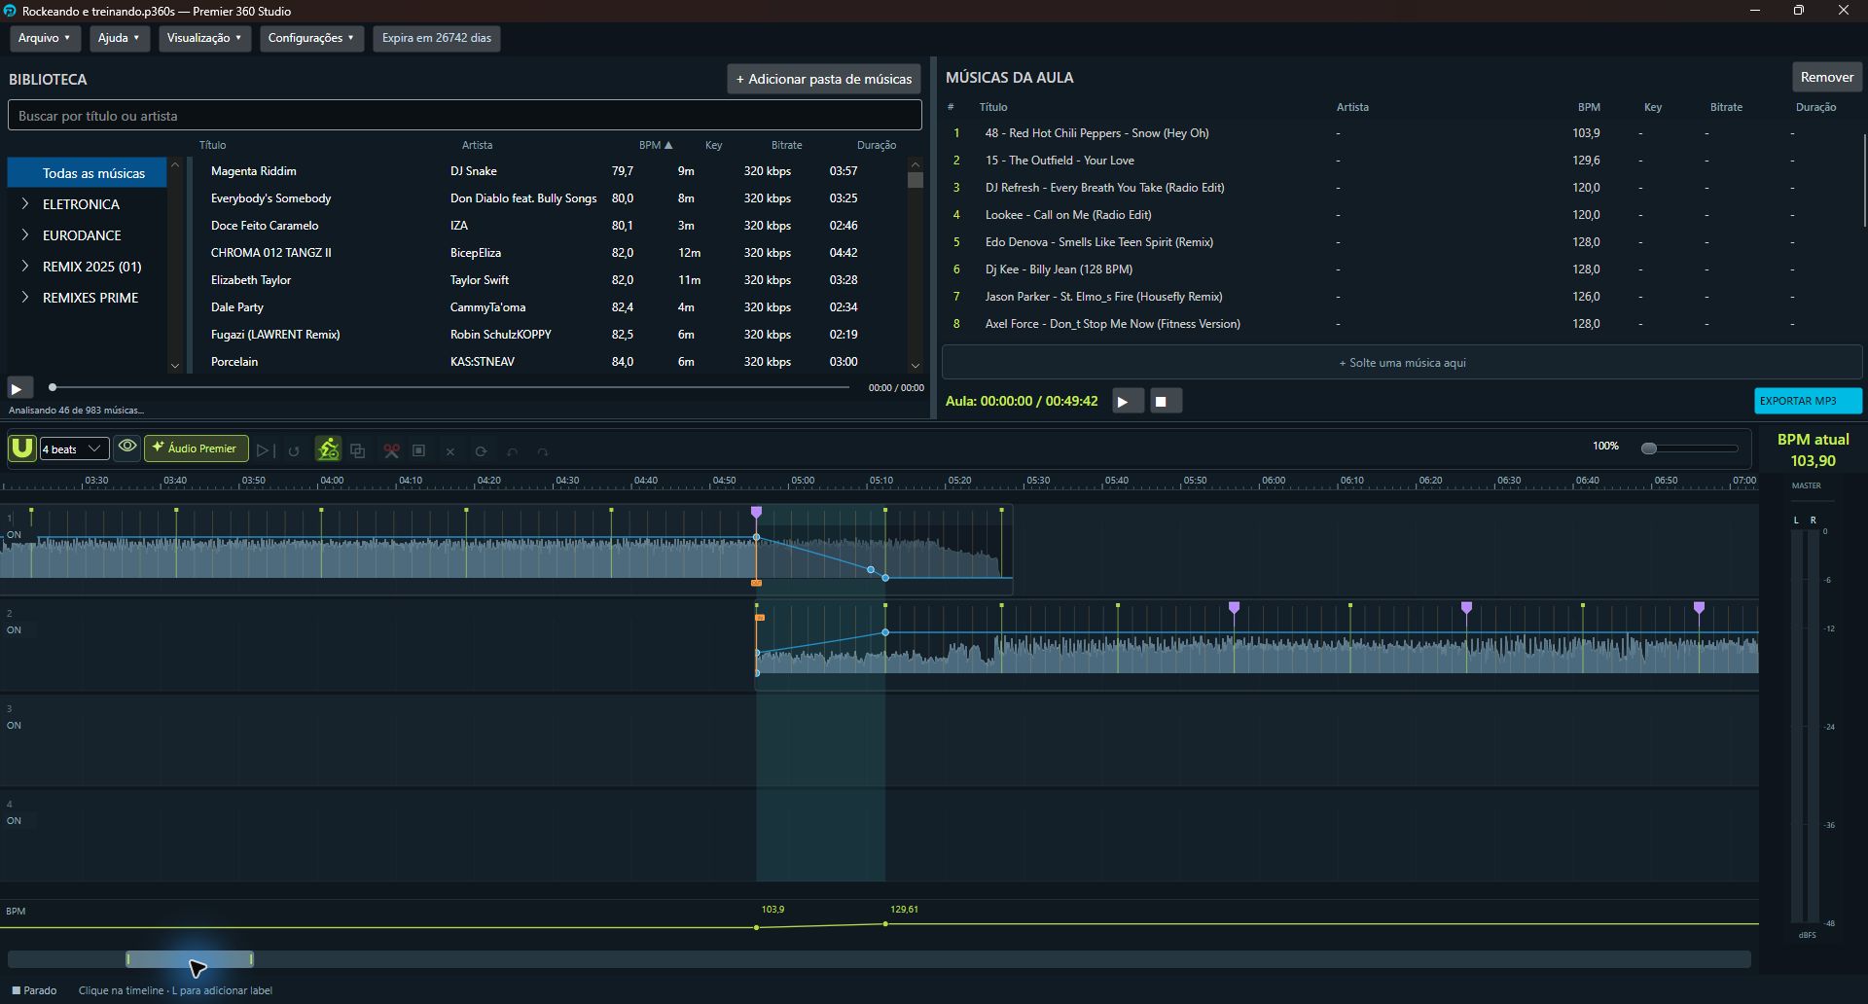Toggle track 1 ON switch

15,534
